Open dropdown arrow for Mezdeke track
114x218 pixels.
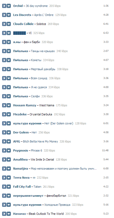9,114
